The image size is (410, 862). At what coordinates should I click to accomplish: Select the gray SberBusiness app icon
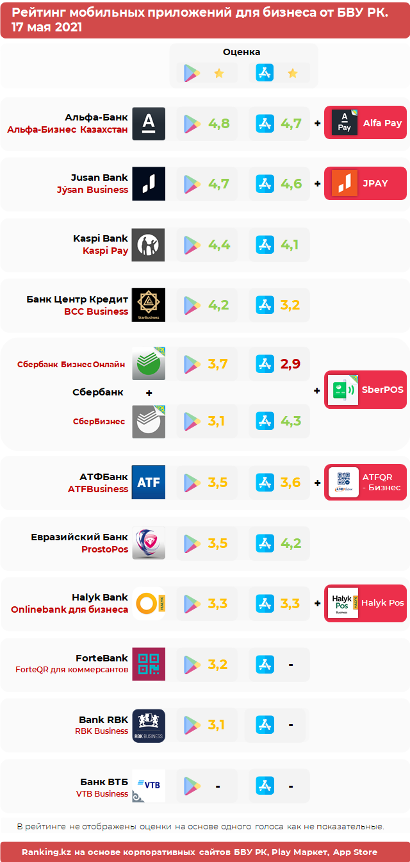[149, 422]
